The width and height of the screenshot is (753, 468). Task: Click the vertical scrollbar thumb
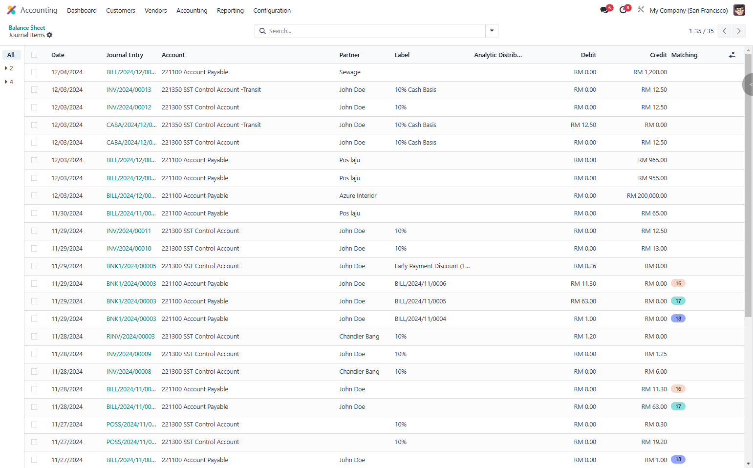(x=748, y=186)
